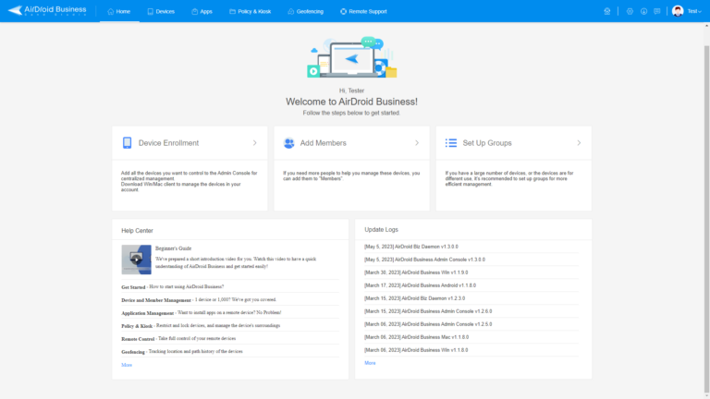Switch to the Devices tab

161,11
